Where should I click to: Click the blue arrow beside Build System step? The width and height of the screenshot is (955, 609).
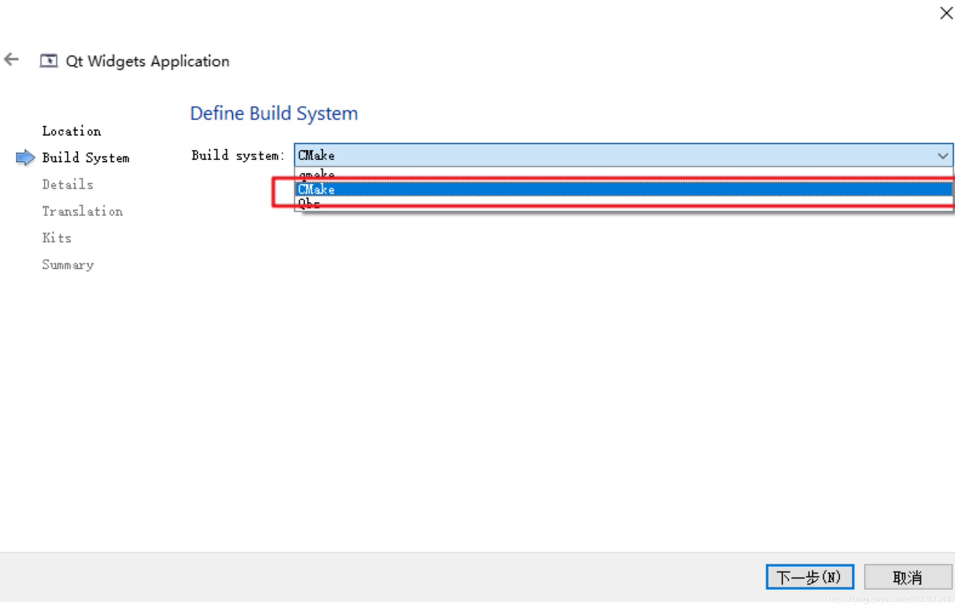[x=25, y=158]
